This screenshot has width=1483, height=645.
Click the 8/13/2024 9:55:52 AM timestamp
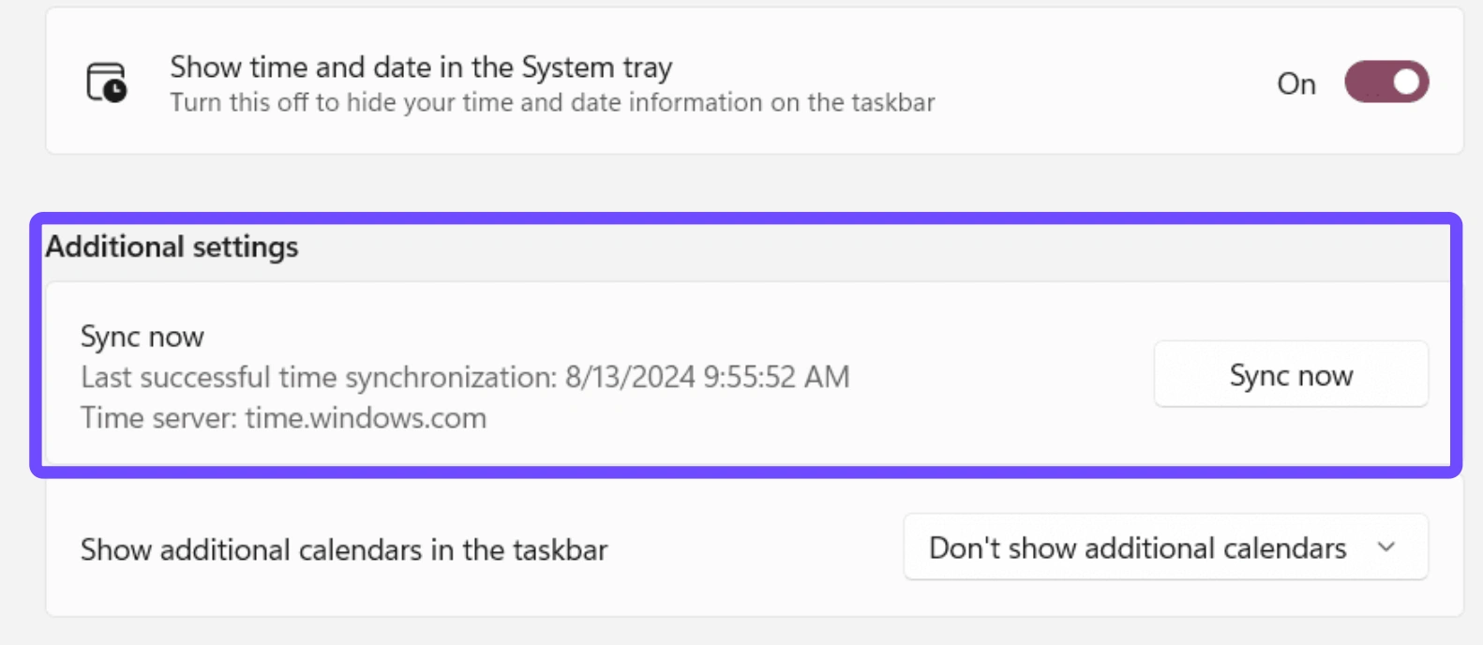[x=707, y=377]
